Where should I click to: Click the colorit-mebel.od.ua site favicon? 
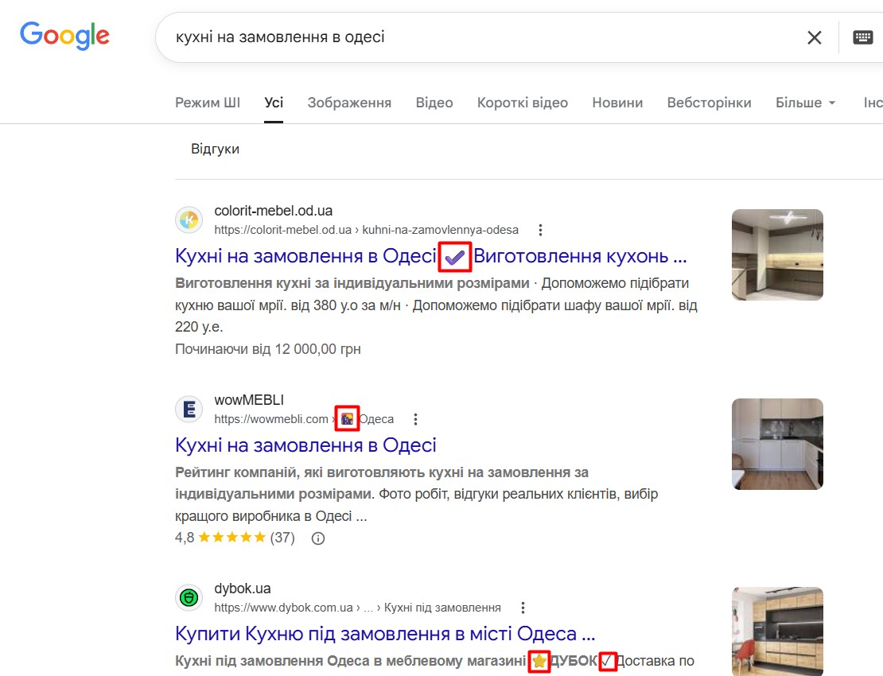189,220
